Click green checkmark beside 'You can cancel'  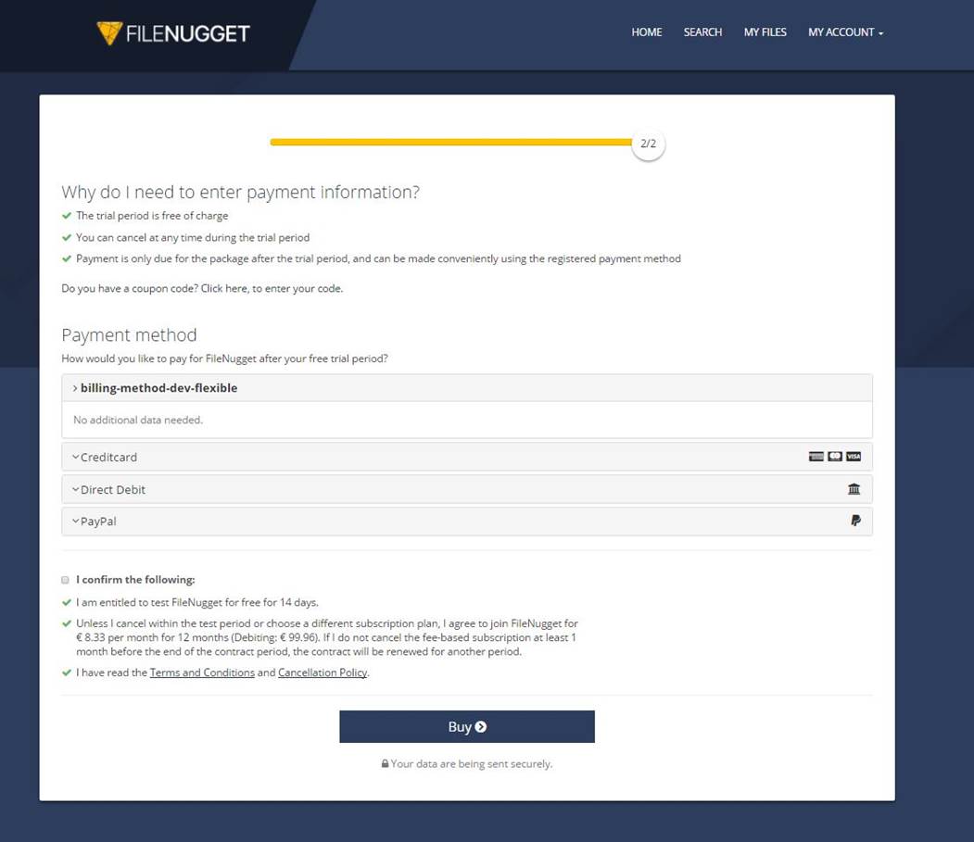[67, 237]
